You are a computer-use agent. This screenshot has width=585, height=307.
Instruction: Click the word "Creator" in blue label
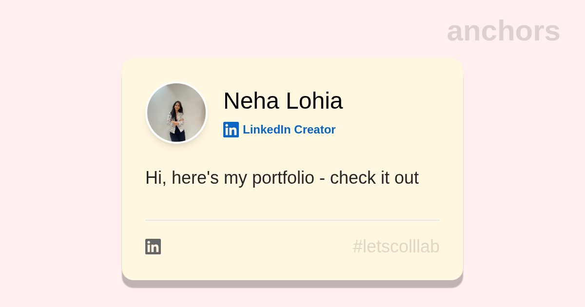point(314,130)
